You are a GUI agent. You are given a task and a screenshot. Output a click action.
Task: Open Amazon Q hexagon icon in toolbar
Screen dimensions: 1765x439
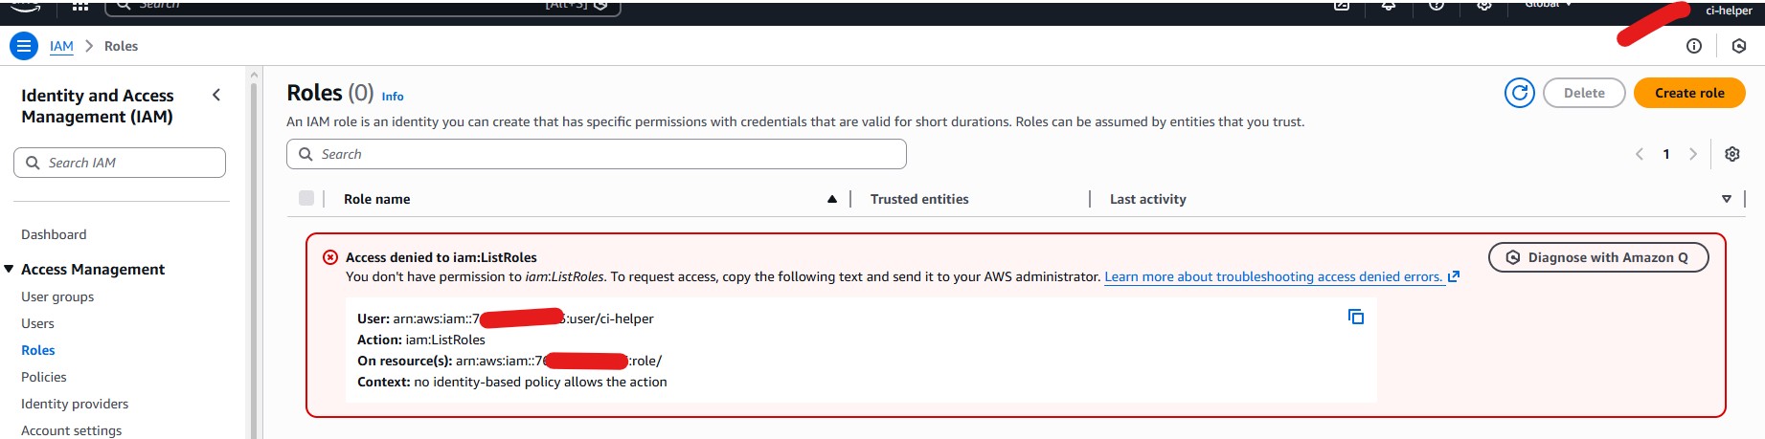[1739, 46]
